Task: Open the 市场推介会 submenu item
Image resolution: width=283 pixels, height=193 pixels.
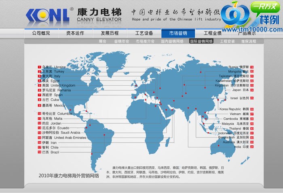Action: pyautogui.click(x=145, y=41)
